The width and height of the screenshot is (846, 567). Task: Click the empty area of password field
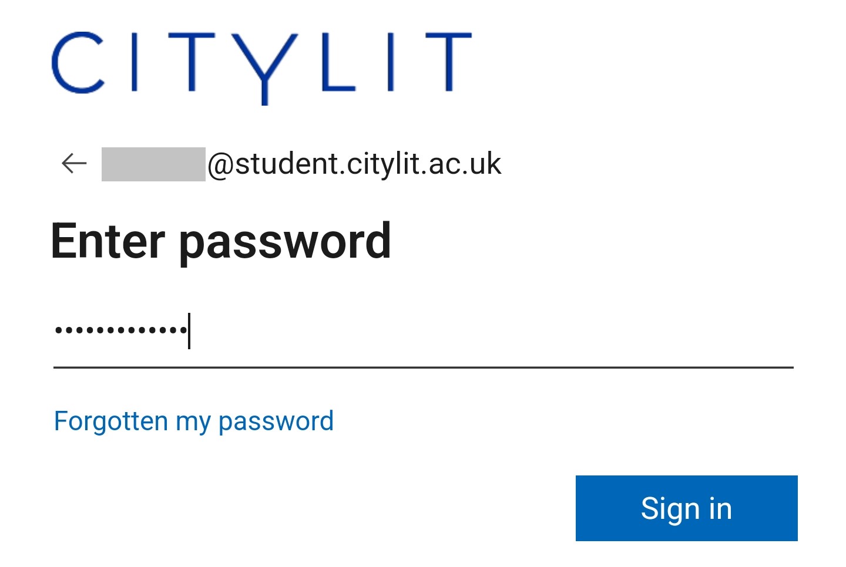click(491, 331)
